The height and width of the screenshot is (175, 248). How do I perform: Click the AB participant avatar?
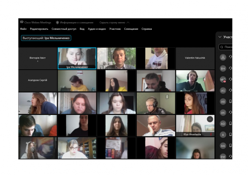223,102
